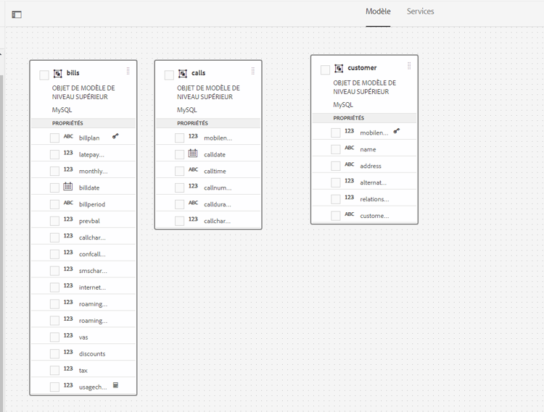Check the calldate property checkbox
Image resolution: width=544 pixels, height=412 pixels.
pos(179,154)
